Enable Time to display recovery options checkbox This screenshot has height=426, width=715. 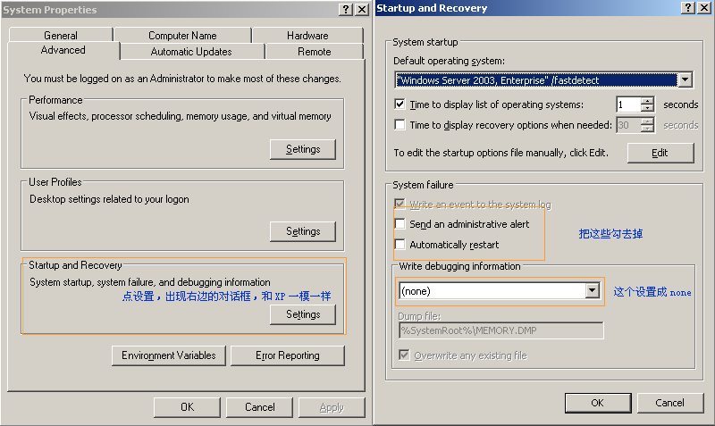[400, 125]
